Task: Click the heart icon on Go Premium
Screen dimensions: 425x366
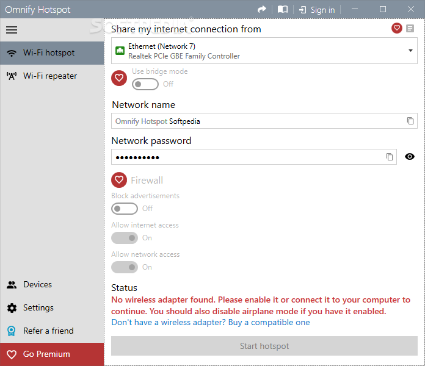Action: (x=12, y=354)
